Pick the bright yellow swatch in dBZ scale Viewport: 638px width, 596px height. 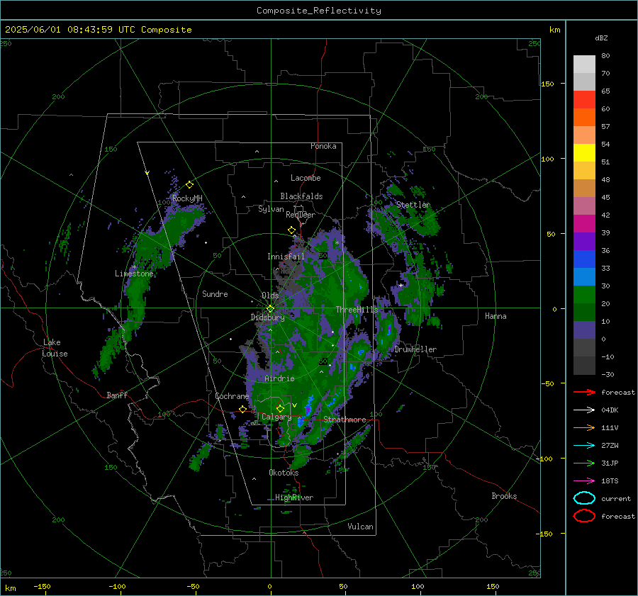(x=584, y=153)
